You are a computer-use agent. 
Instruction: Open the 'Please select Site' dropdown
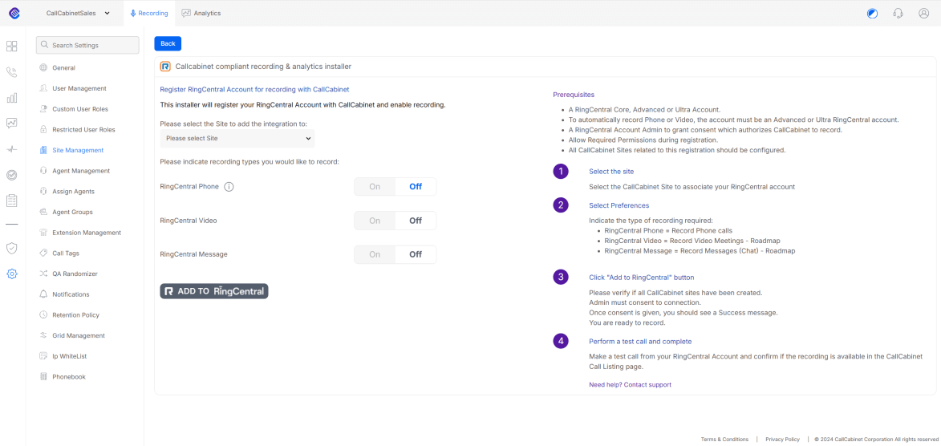click(237, 139)
